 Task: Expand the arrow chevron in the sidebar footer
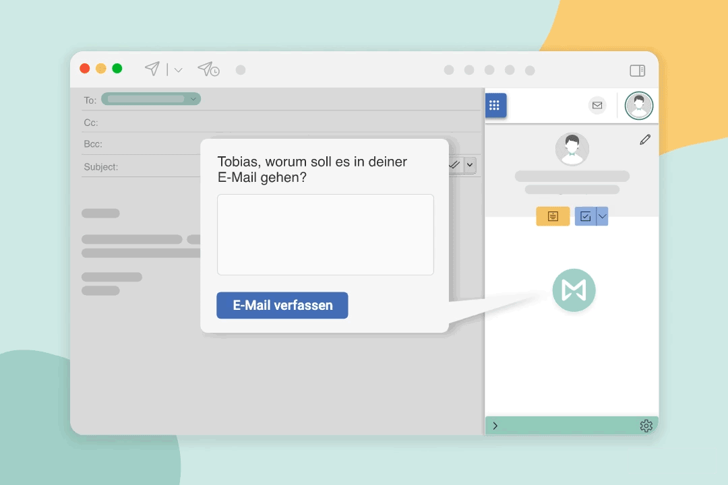coord(495,426)
